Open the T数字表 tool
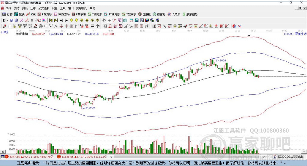Image resolution: width=307 pixels, height=166 pixels. 129,14
